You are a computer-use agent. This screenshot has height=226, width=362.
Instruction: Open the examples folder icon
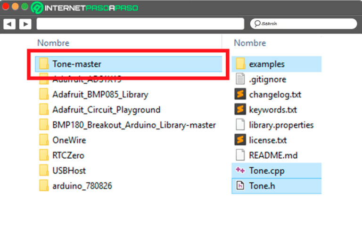240,64
